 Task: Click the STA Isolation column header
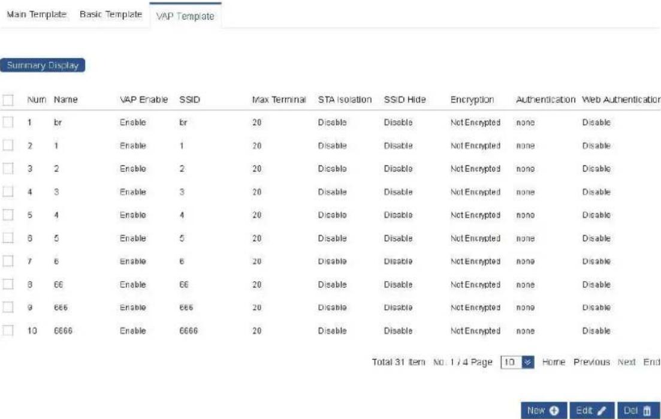345,100
